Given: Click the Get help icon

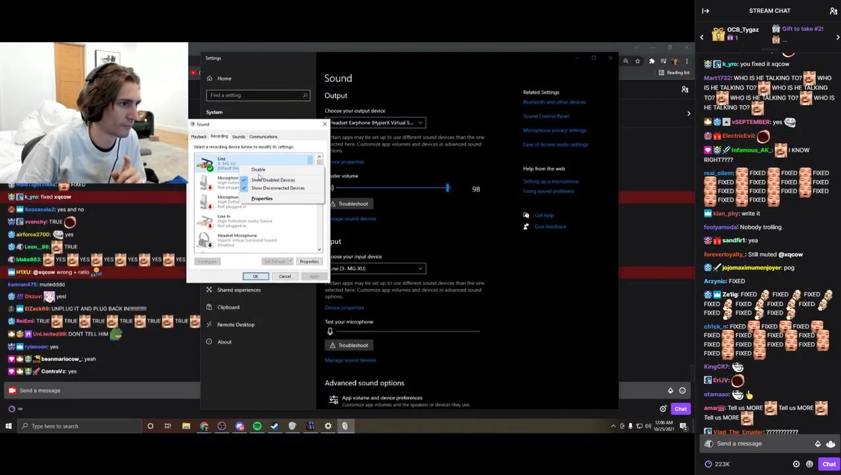Looking at the screenshot, I should point(526,215).
